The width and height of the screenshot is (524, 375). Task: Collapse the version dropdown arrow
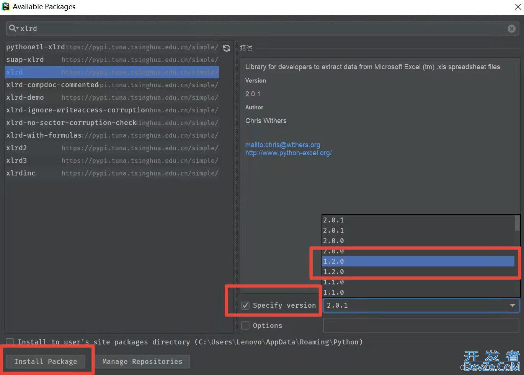pyautogui.click(x=512, y=305)
